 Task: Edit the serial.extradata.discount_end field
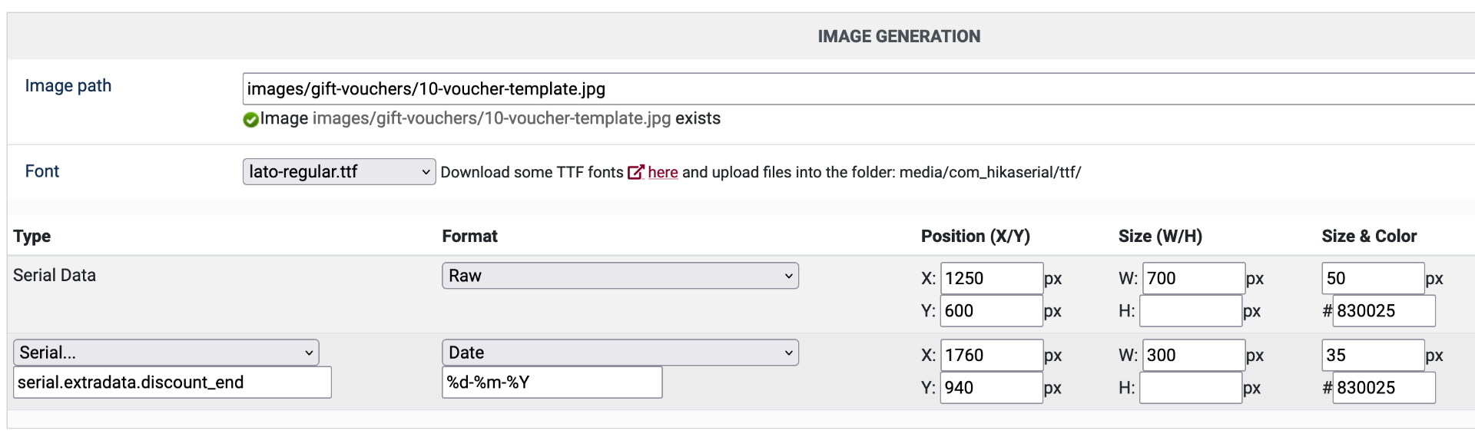172,383
